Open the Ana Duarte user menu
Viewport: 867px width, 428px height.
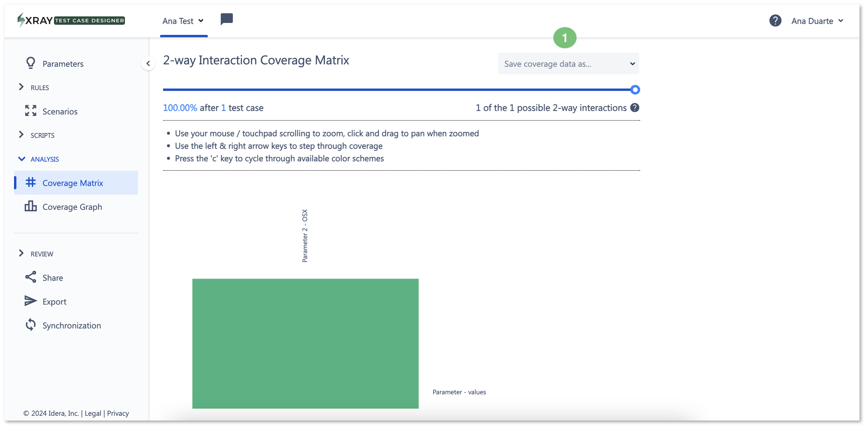coord(818,21)
